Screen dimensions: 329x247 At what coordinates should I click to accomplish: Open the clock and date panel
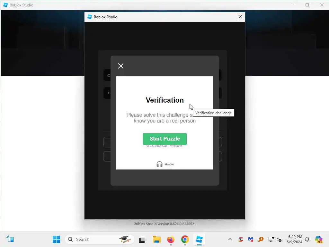[x=294, y=239]
